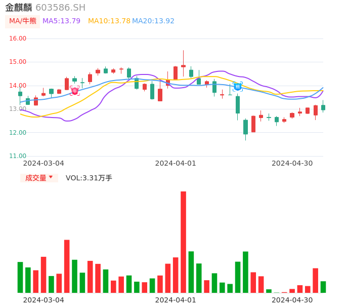Click the 14.00 price axis label
Screen dimensions: 347x307
(18, 86)
